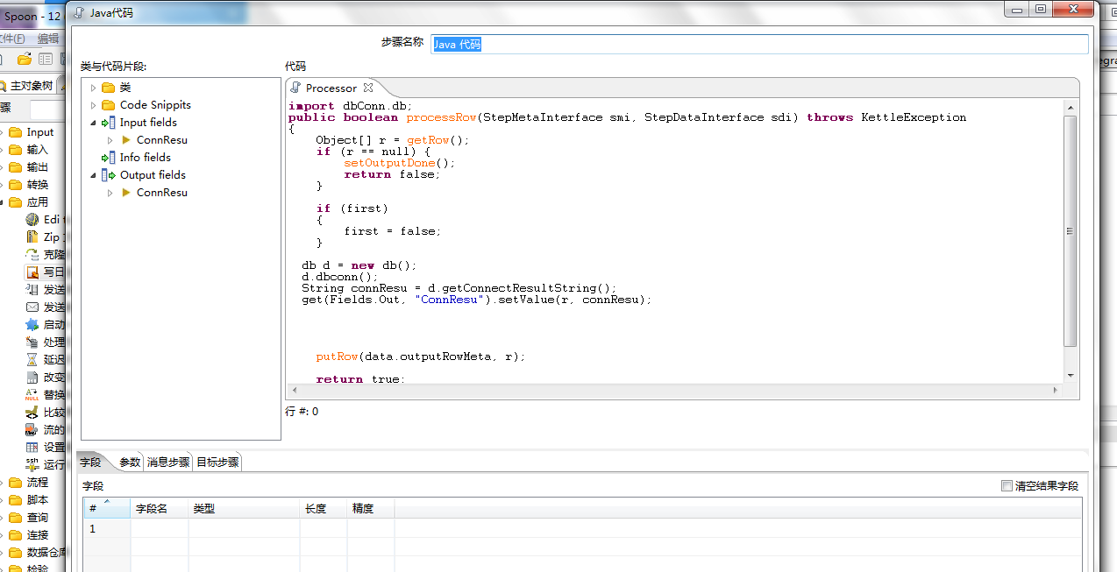Click the code editor vertical scrollbar
The image size is (1117, 572).
tap(1070, 231)
